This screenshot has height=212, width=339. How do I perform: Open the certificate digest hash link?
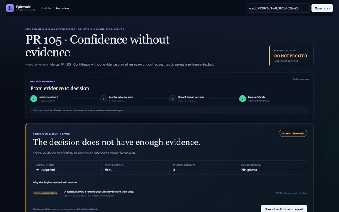[x=87, y=209]
